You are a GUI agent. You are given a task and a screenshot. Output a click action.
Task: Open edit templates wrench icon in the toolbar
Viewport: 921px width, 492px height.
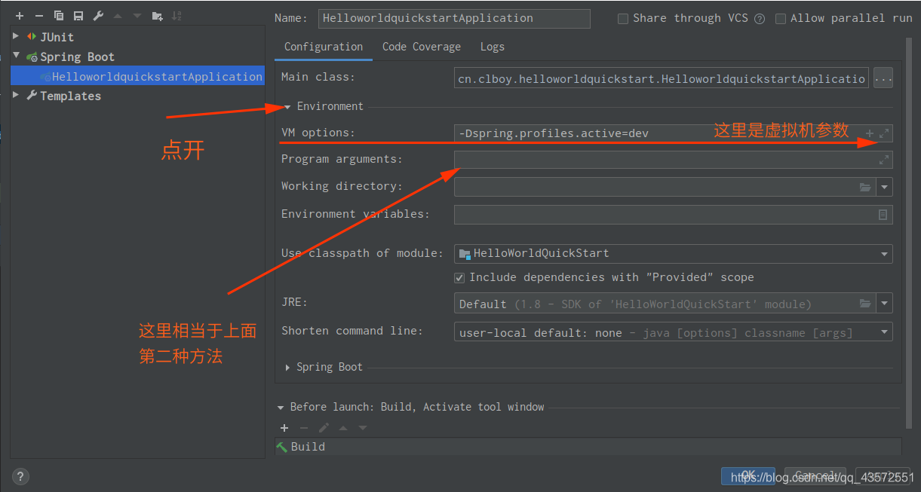98,16
